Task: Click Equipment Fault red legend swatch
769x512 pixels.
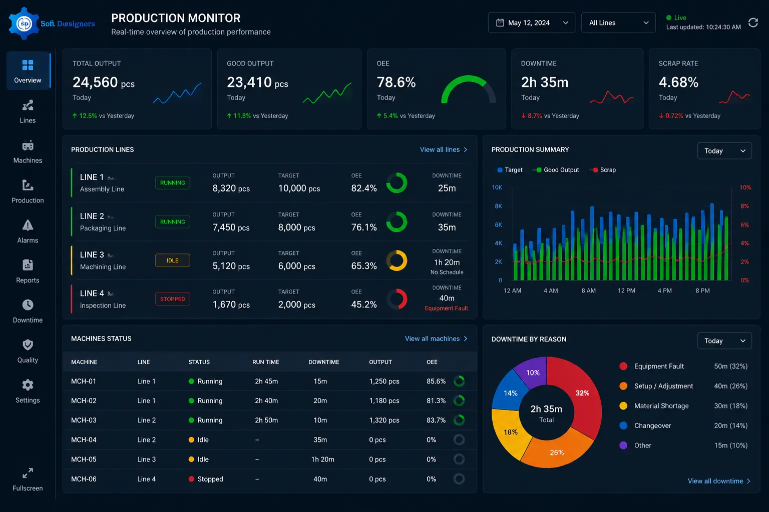Action: pyautogui.click(x=623, y=366)
